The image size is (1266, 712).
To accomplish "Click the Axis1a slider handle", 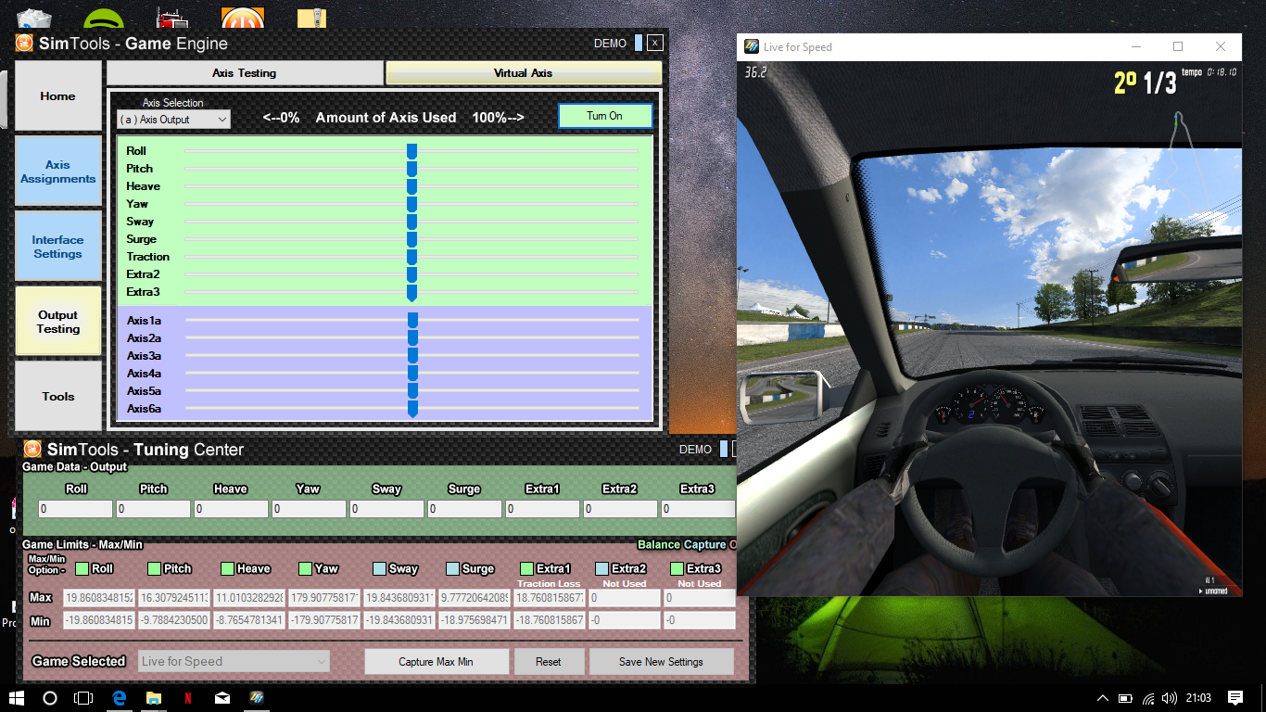I will pyautogui.click(x=412, y=321).
